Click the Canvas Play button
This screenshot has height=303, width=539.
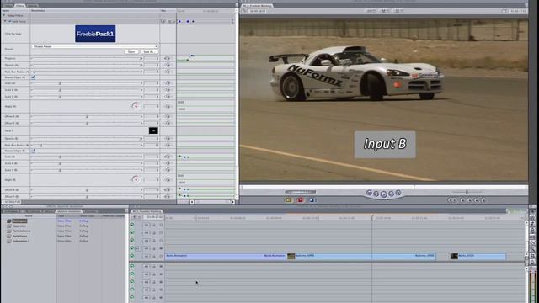pyautogui.click(x=384, y=194)
